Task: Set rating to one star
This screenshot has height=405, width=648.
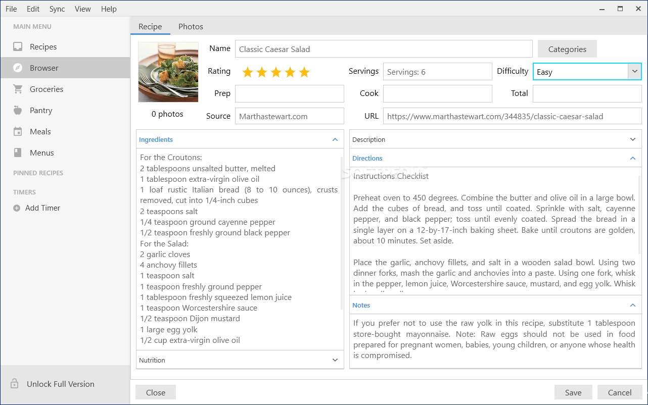Action: point(248,72)
